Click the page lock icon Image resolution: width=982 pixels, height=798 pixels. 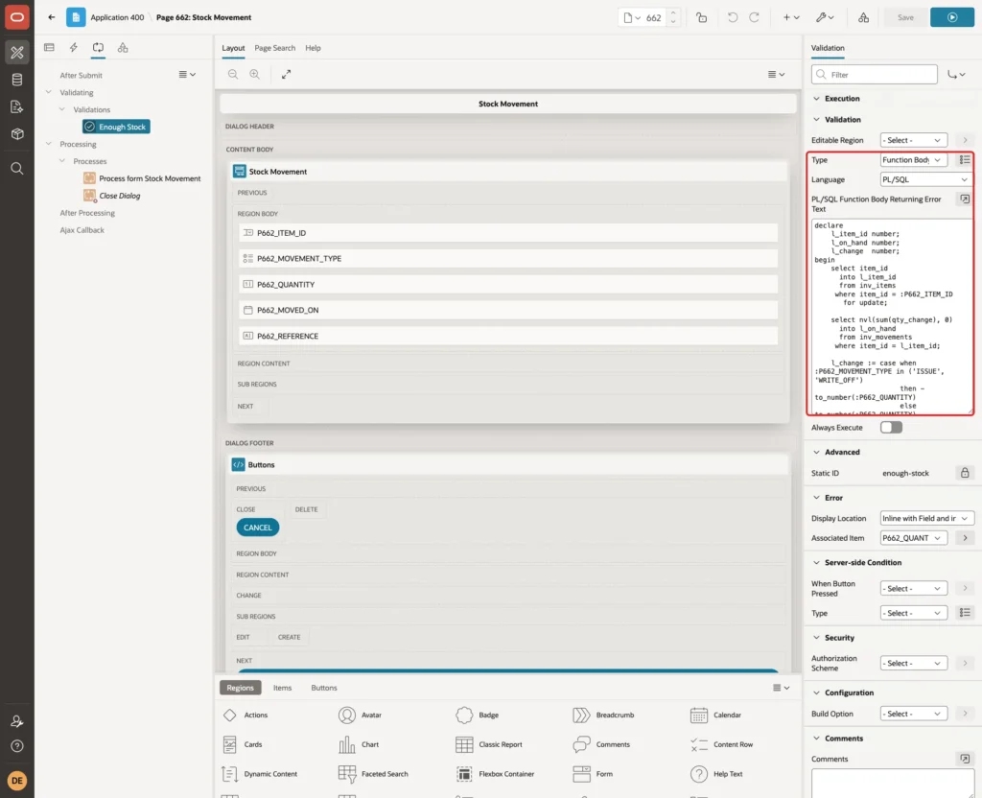point(701,17)
